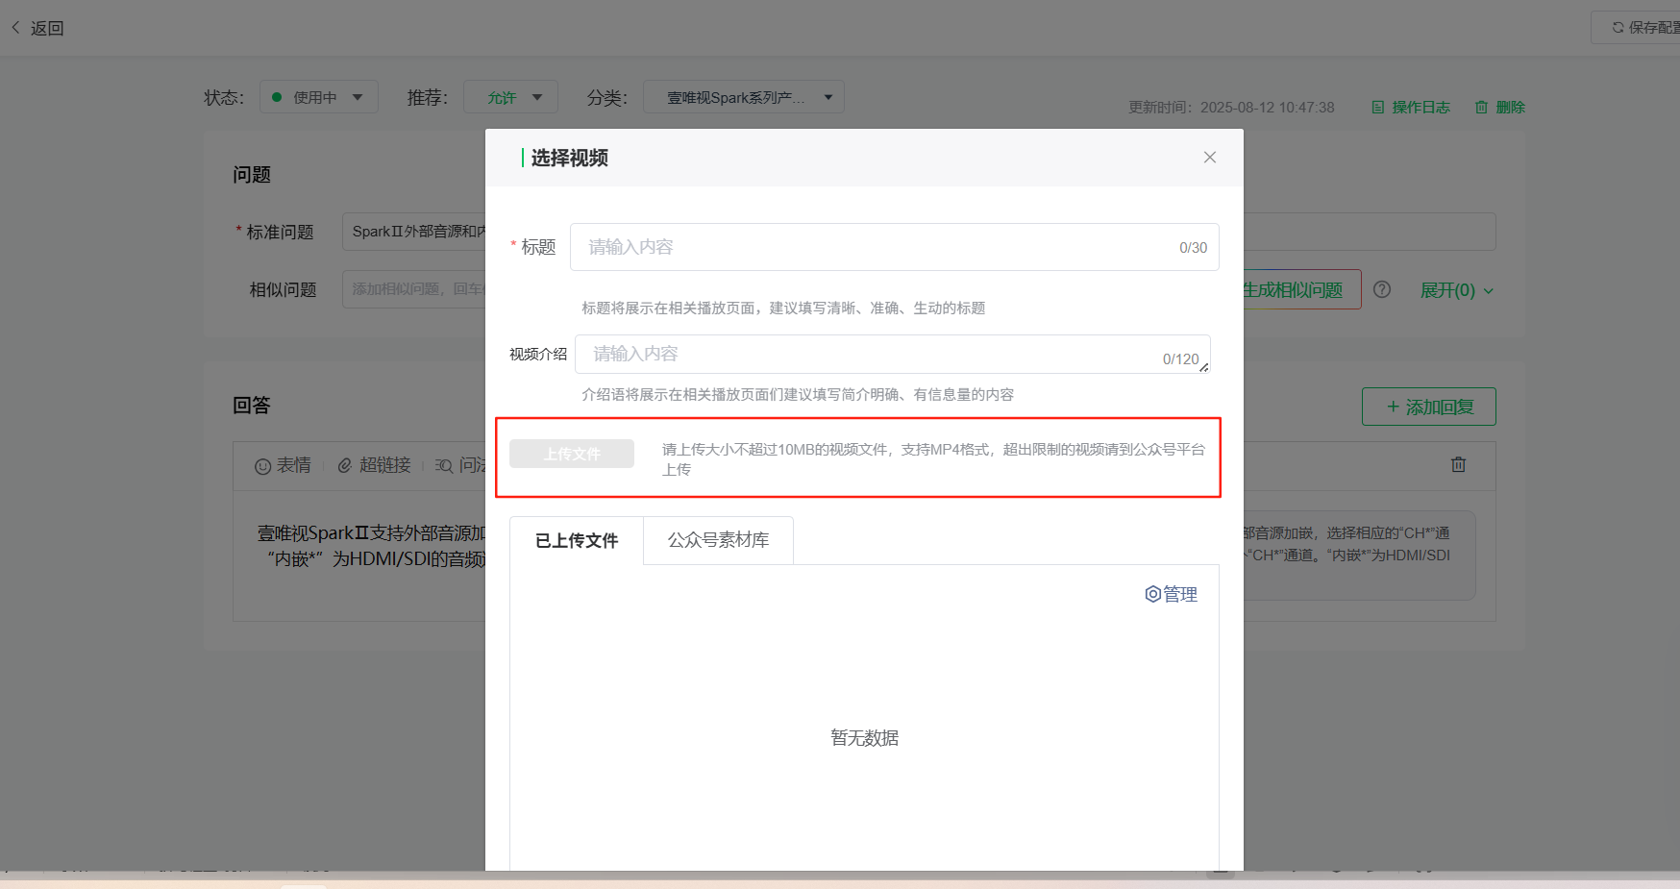Viewport: 1680px width, 889px height.
Task: Click the question mark help icon
Action: coord(1382,289)
